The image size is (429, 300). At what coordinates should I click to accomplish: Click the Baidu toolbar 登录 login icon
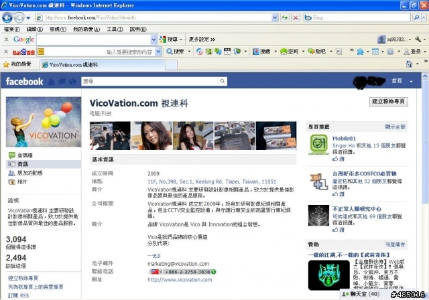(412, 52)
